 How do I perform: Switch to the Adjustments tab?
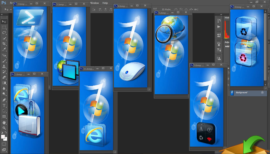[x=227, y=42]
